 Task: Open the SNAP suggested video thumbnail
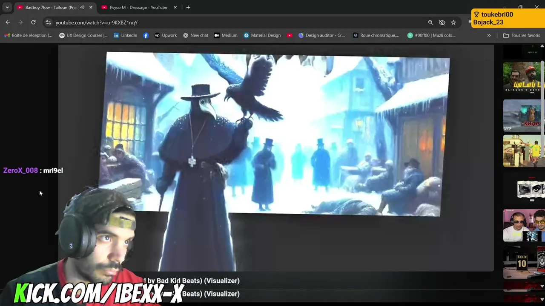(x=524, y=115)
